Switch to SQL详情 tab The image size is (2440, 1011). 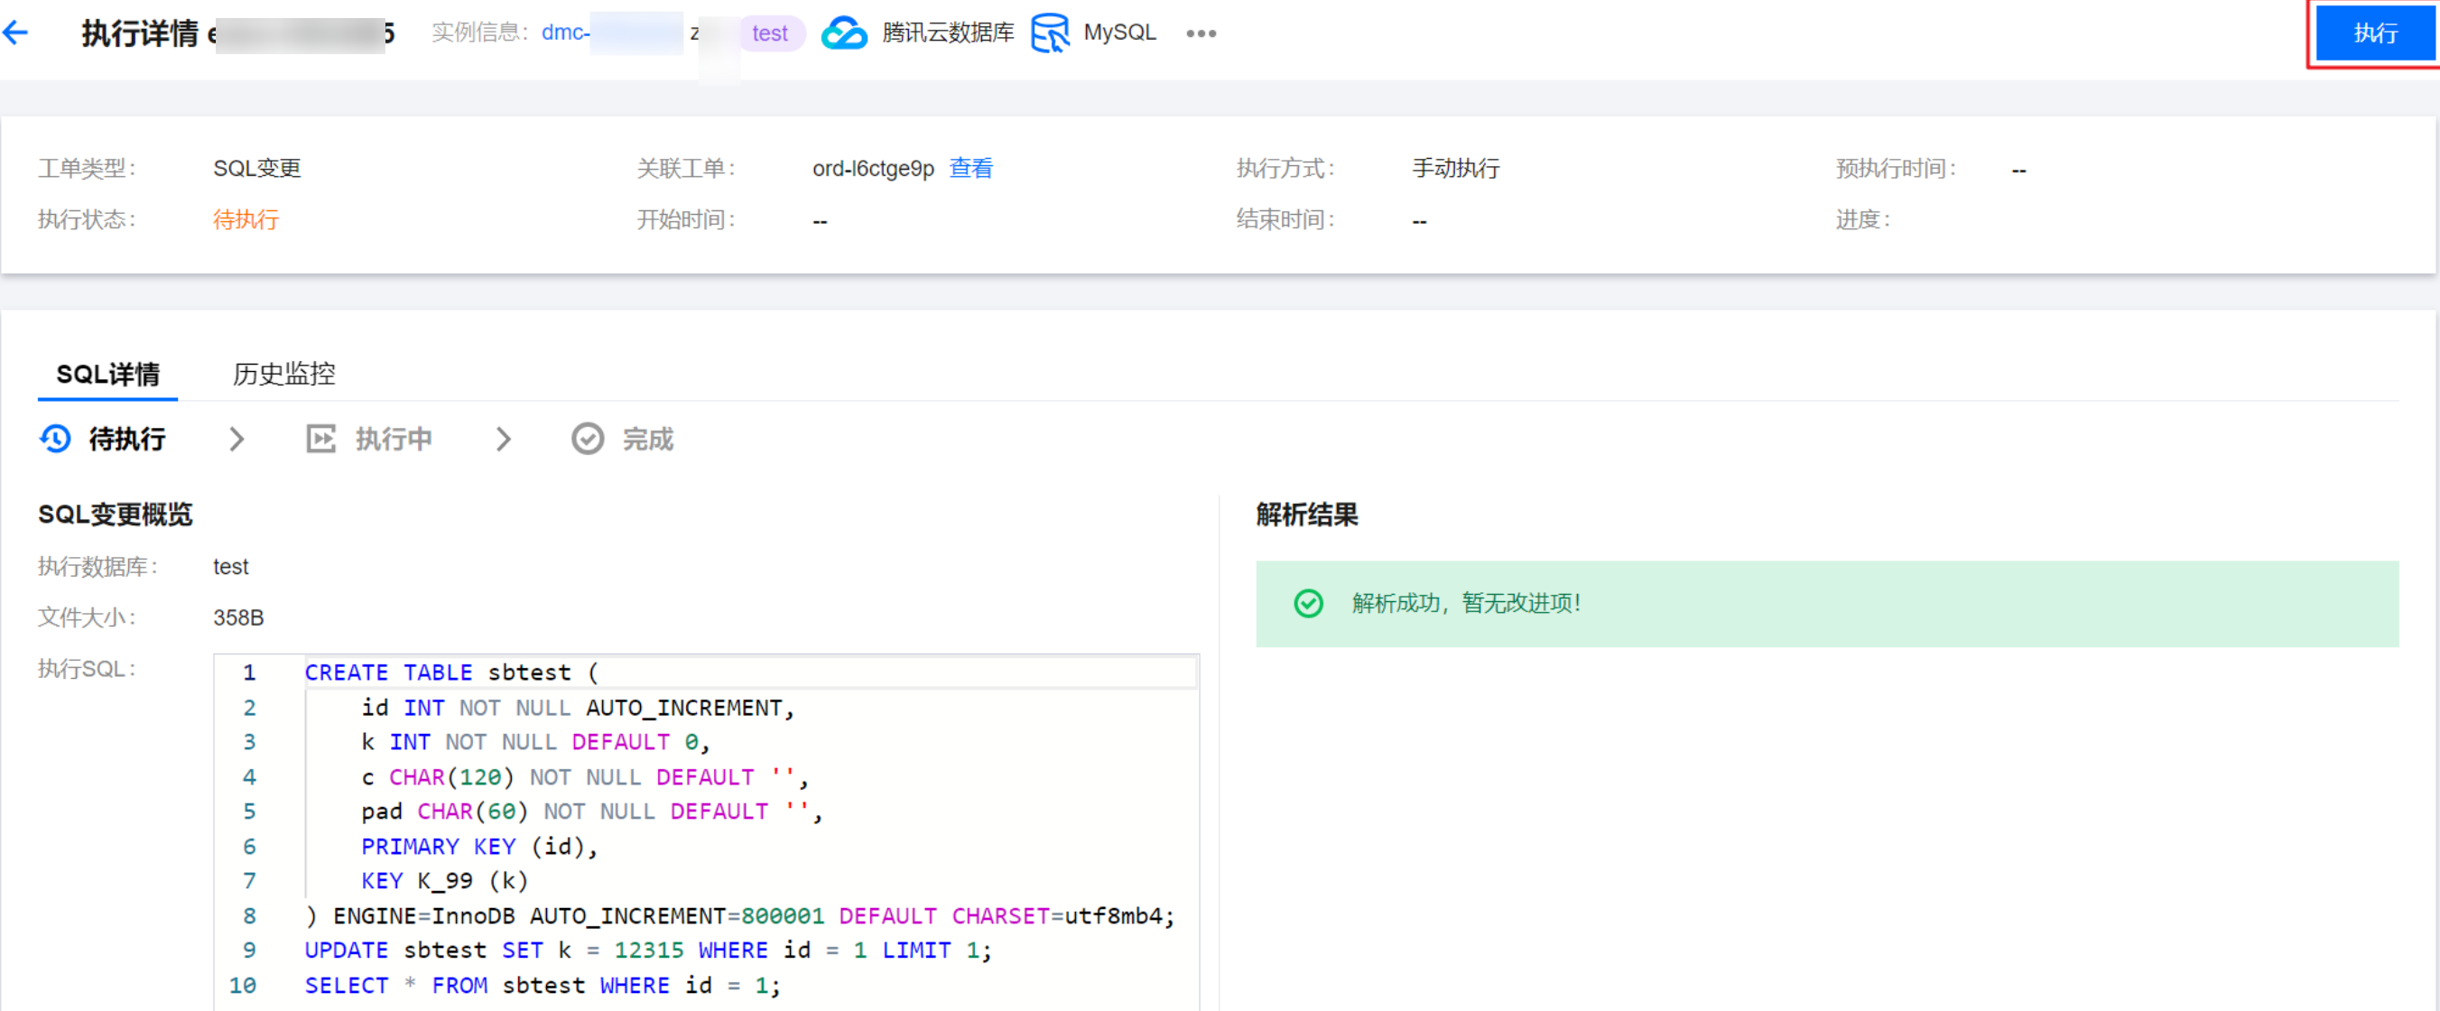click(108, 374)
